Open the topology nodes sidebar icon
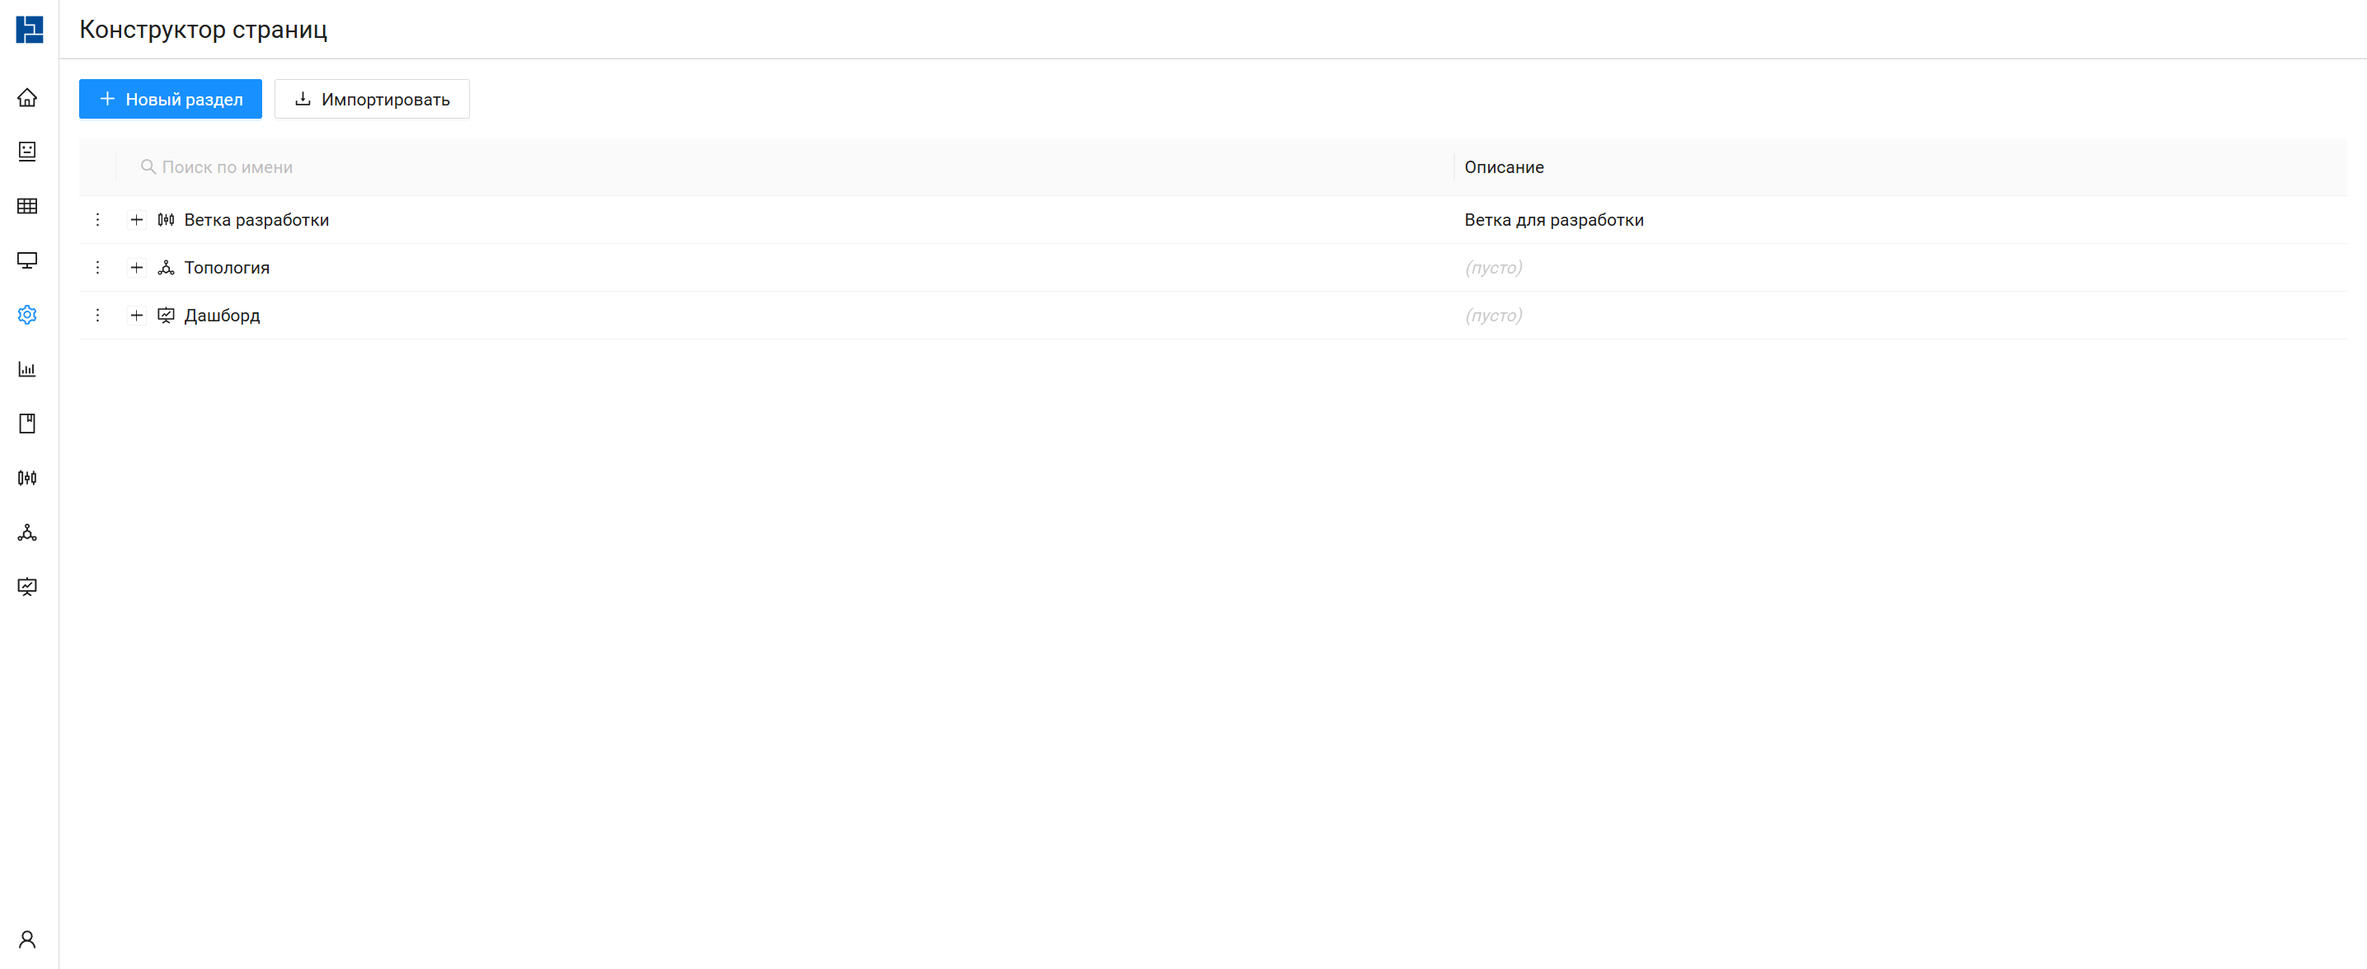 click(x=27, y=533)
